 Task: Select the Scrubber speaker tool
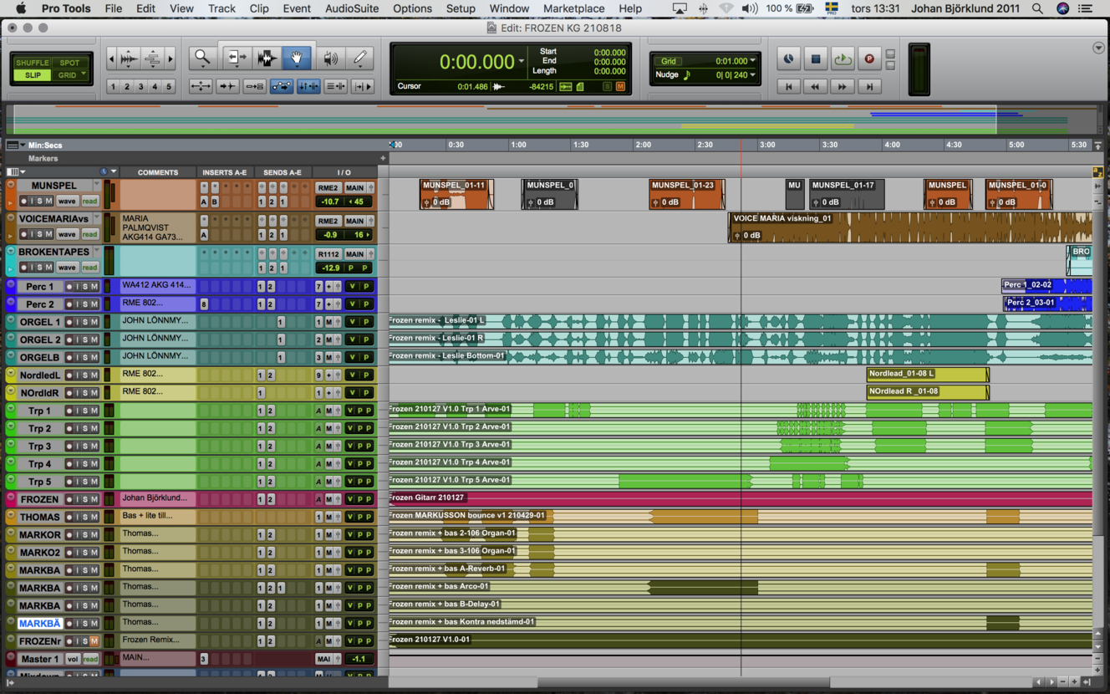click(331, 58)
